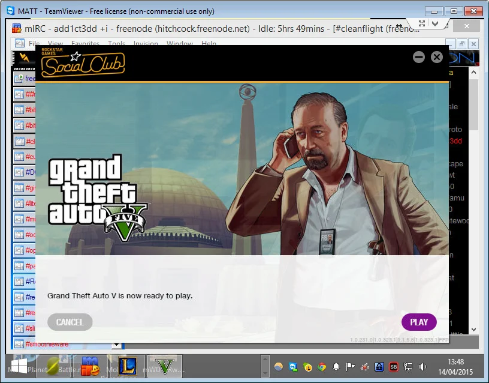Screen dimensions: 489x383
Task: Open the Windows Start button
Action: (19, 366)
